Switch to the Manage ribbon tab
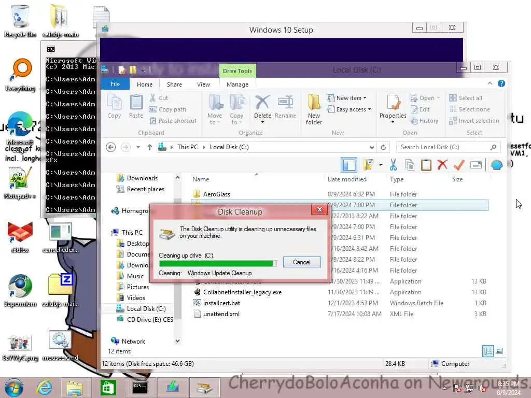 point(237,84)
